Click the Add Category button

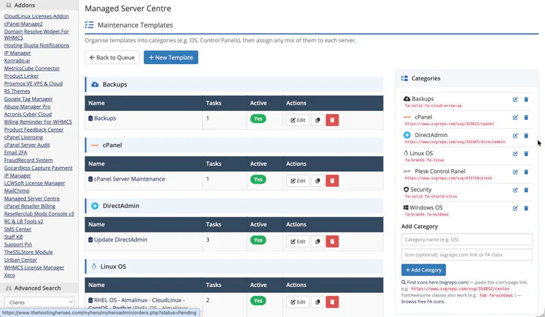click(423, 270)
